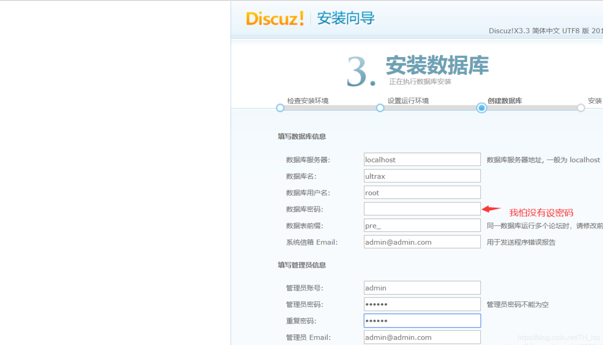
Task: Click the 数据库用户名: label
Action: (308, 193)
